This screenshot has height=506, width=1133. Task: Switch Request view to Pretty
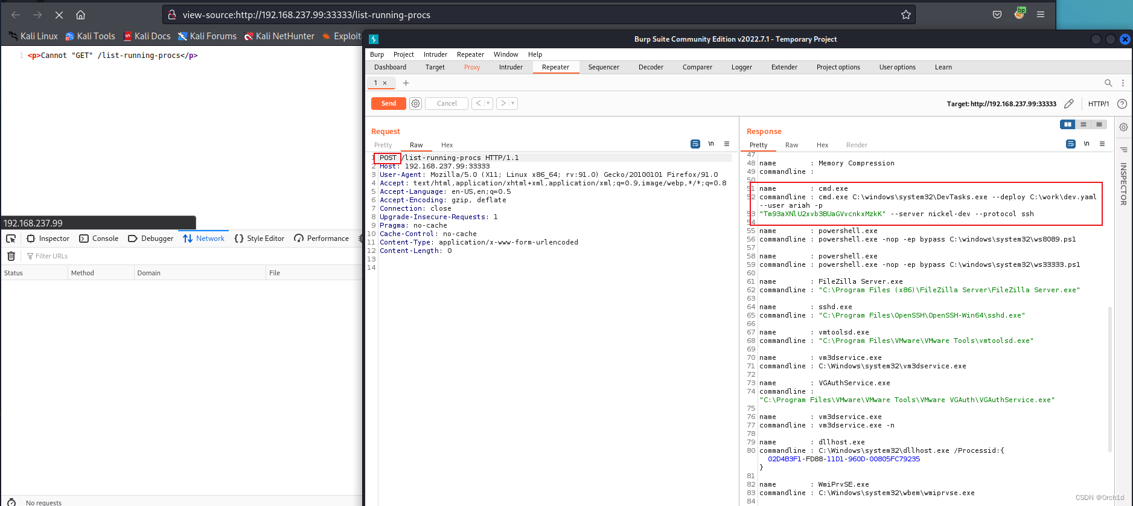coord(383,145)
